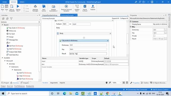Open overview icon in designer footer
Viewport: 171px width, 96px height.
click(x=127, y=83)
